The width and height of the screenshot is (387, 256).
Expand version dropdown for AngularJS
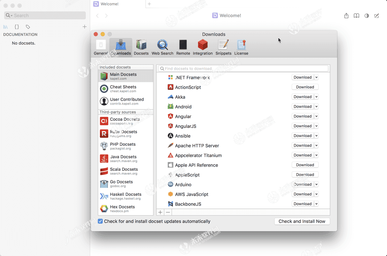316,126
